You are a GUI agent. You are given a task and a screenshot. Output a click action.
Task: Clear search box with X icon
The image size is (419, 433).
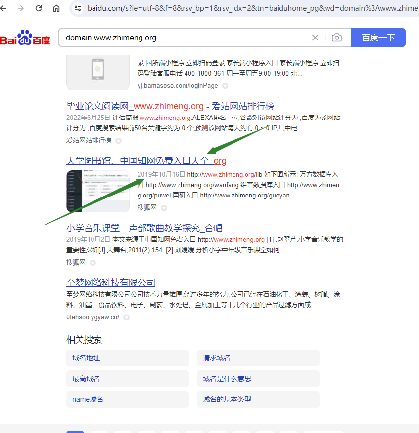(x=315, y=38)
